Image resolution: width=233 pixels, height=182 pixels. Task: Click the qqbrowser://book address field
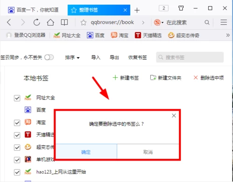(x=112, y=22)
